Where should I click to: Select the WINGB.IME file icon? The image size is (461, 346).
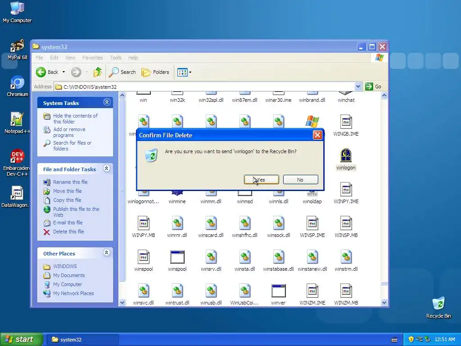346,122
